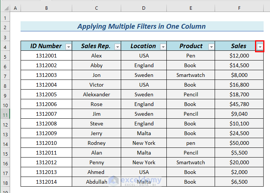Select row 11 header
This screenshot has height=193, width=270.
[5, 114]
